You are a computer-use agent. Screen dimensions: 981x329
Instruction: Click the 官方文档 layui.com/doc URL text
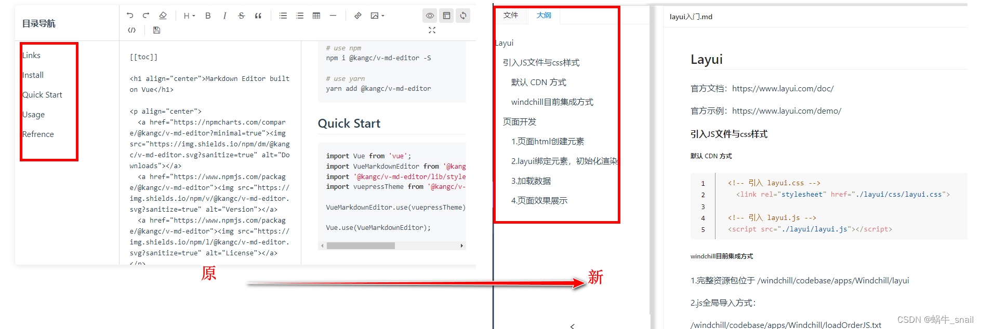tap(783, 88)
